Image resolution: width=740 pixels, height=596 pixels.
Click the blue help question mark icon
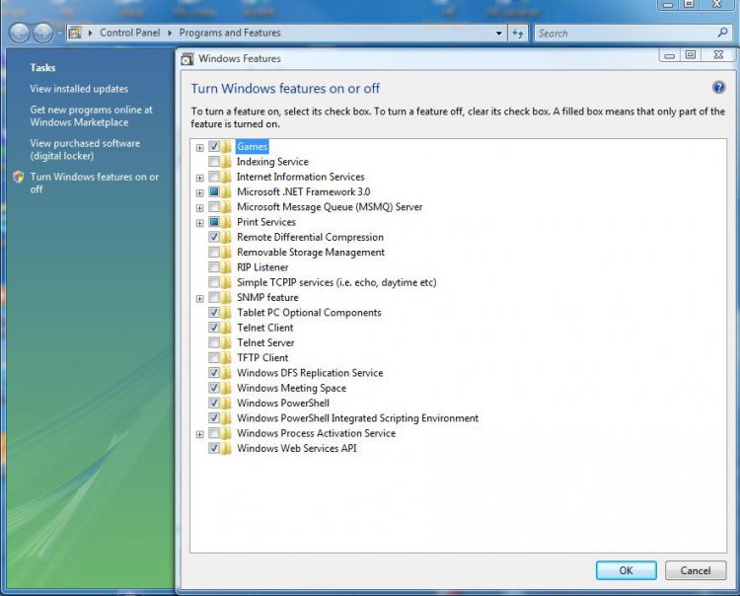click(718, 87)
